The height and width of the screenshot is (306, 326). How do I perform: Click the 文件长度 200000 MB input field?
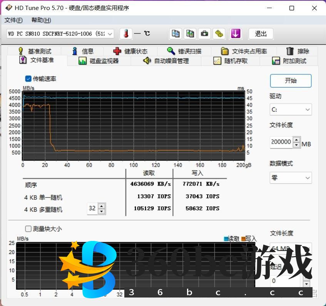281,142
